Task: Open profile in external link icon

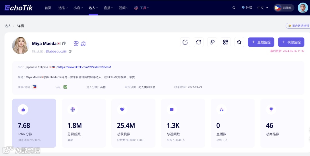Action: 185,42
